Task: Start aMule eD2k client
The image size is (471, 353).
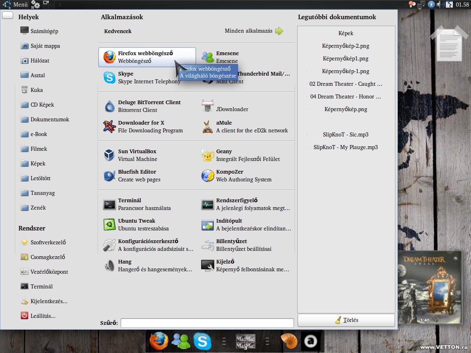Action: point(246,126)
